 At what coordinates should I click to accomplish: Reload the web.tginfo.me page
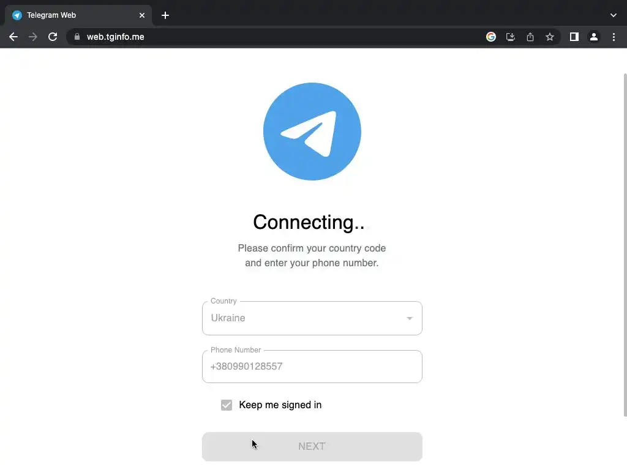click(x=53, y=37)
